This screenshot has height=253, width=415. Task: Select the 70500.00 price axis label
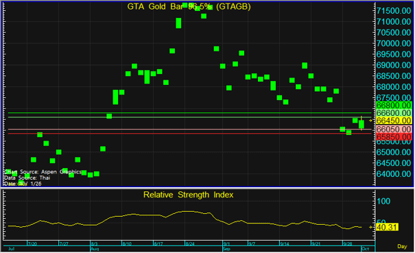pyautogui.click(x=394, y=32)
